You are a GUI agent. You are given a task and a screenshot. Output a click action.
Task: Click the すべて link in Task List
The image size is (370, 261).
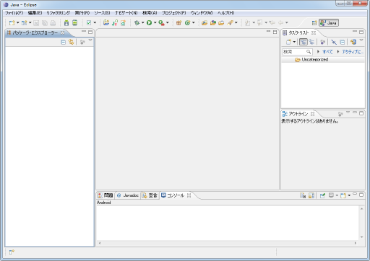(x=327, y=52)
